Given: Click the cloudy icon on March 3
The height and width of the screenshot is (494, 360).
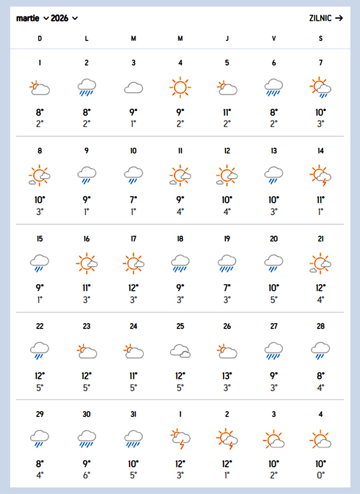Looking at the screenshot, I should (133, 88).
